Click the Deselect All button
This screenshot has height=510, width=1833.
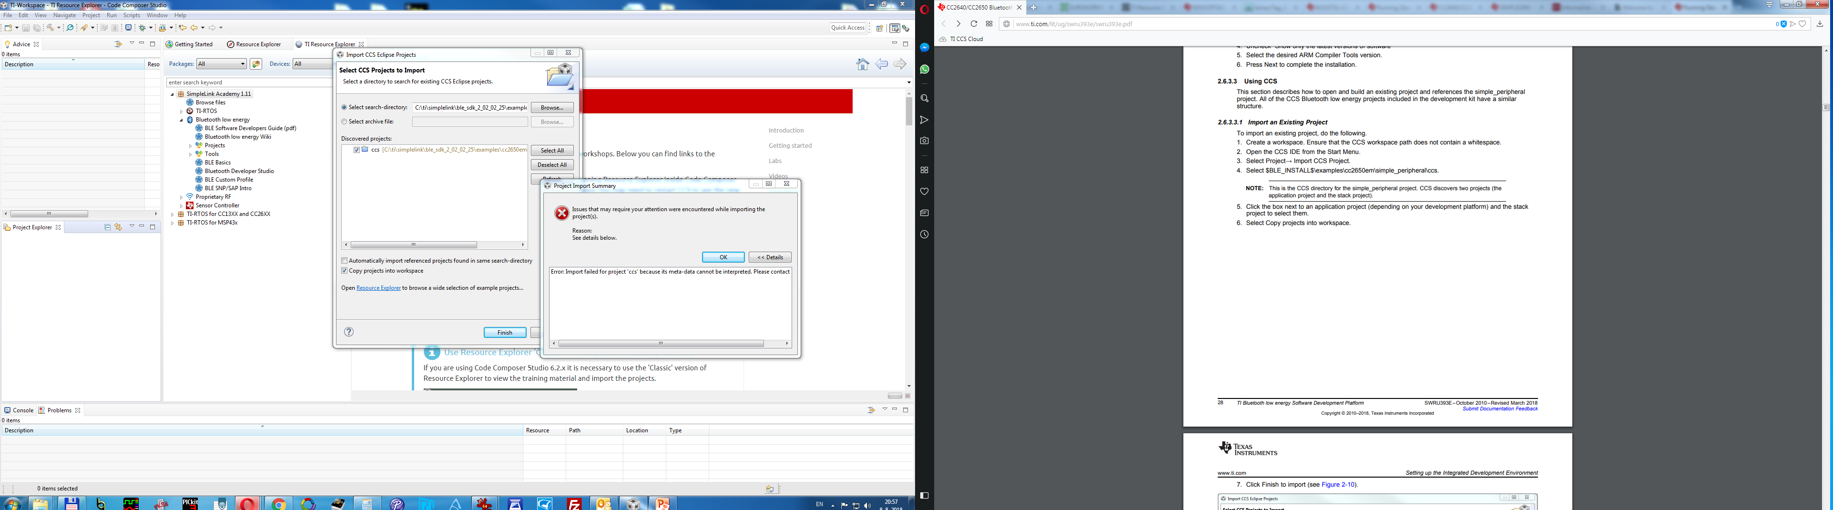pos(552,165)
